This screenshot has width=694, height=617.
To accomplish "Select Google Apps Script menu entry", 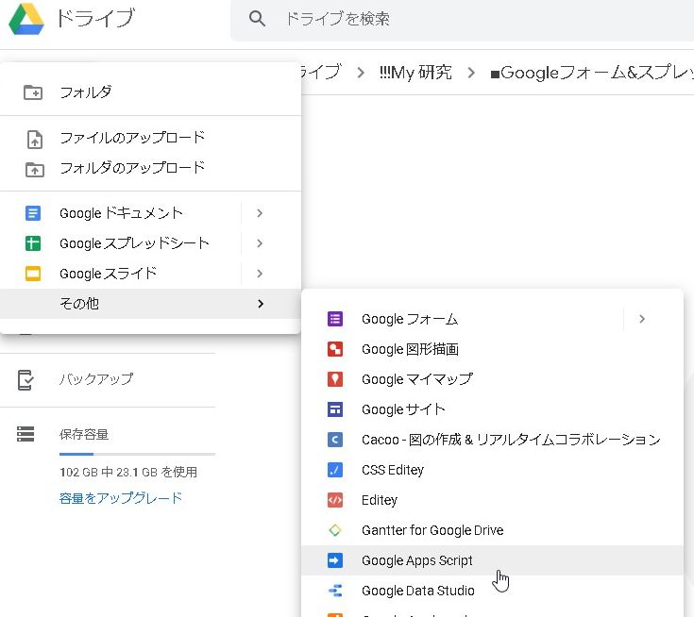I will [416, 560].
